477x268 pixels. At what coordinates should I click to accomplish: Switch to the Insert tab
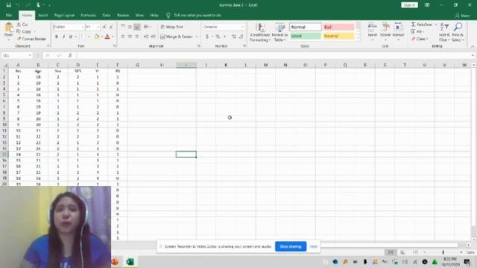coord(43,15)
